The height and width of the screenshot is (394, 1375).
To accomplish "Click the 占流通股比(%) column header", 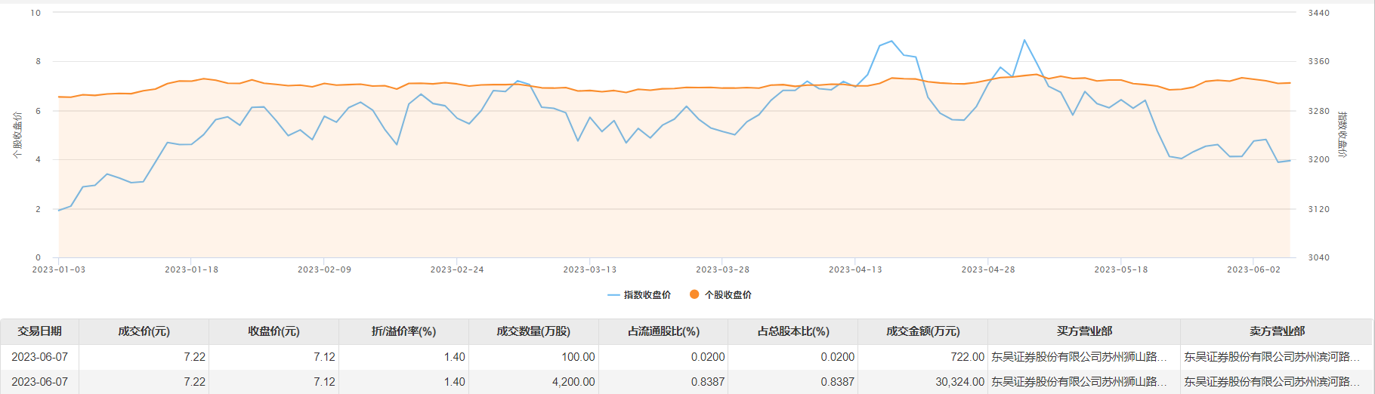I will click(663, 331).
